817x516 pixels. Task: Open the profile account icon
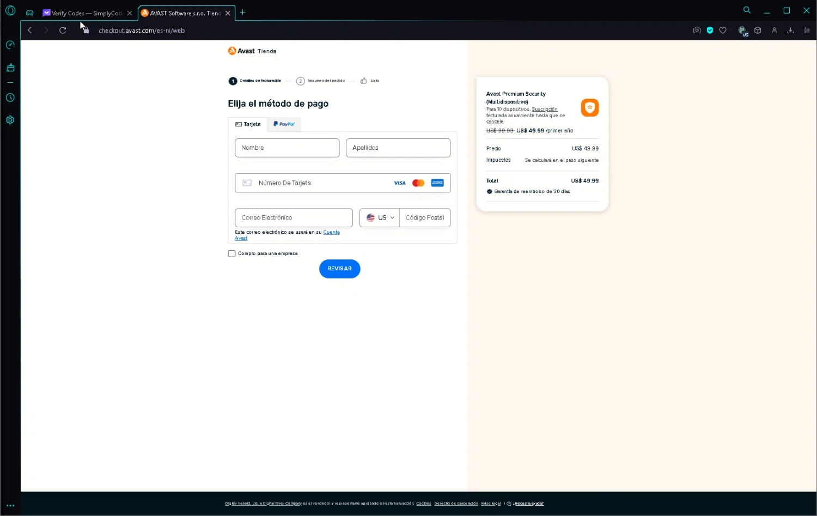(x=774, y=31)
